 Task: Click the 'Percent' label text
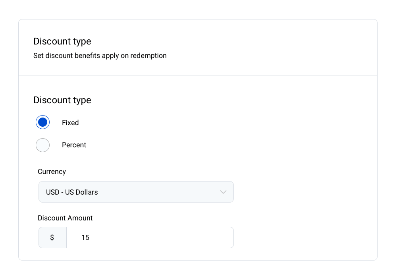coord(74,145)
